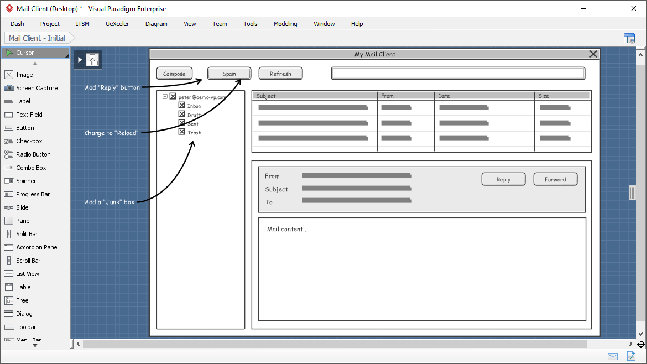Select the Cursor tool in palette
Viewport: 647px width, 364px height.
coord(35,53)
